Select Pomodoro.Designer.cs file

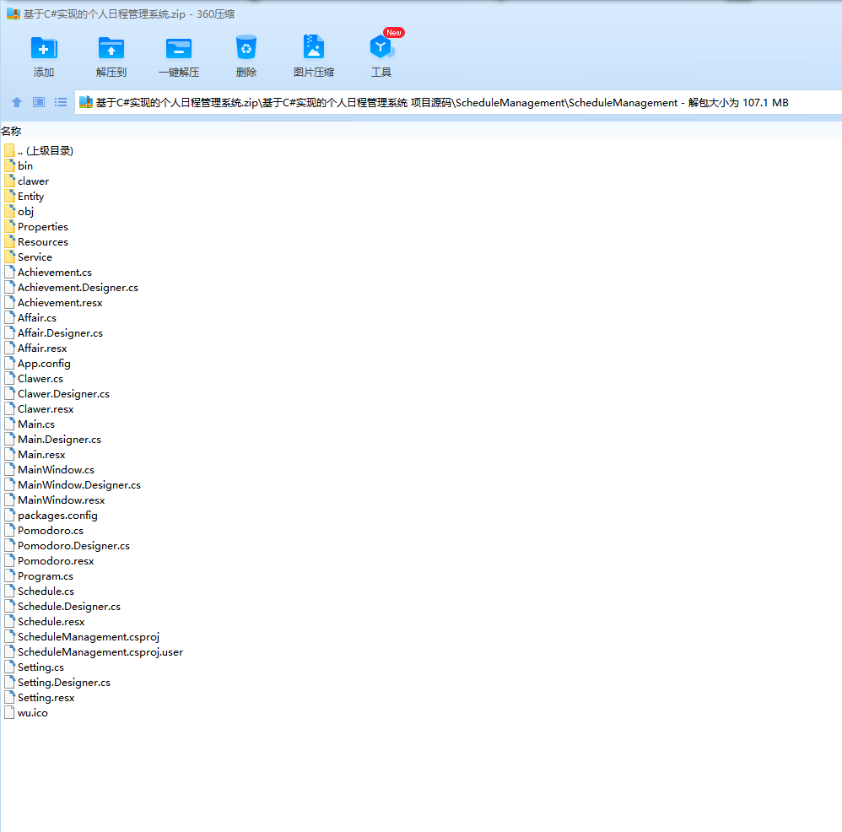pyautogui.click(x=67, y=546)
